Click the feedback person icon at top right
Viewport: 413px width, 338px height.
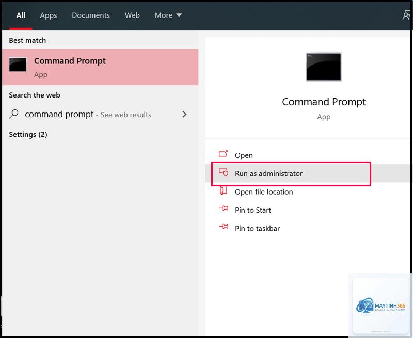(406, 15)
